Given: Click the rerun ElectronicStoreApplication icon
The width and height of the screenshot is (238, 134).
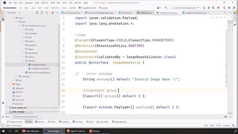Looking at the screenshot, I should click(x=204, y=8).
